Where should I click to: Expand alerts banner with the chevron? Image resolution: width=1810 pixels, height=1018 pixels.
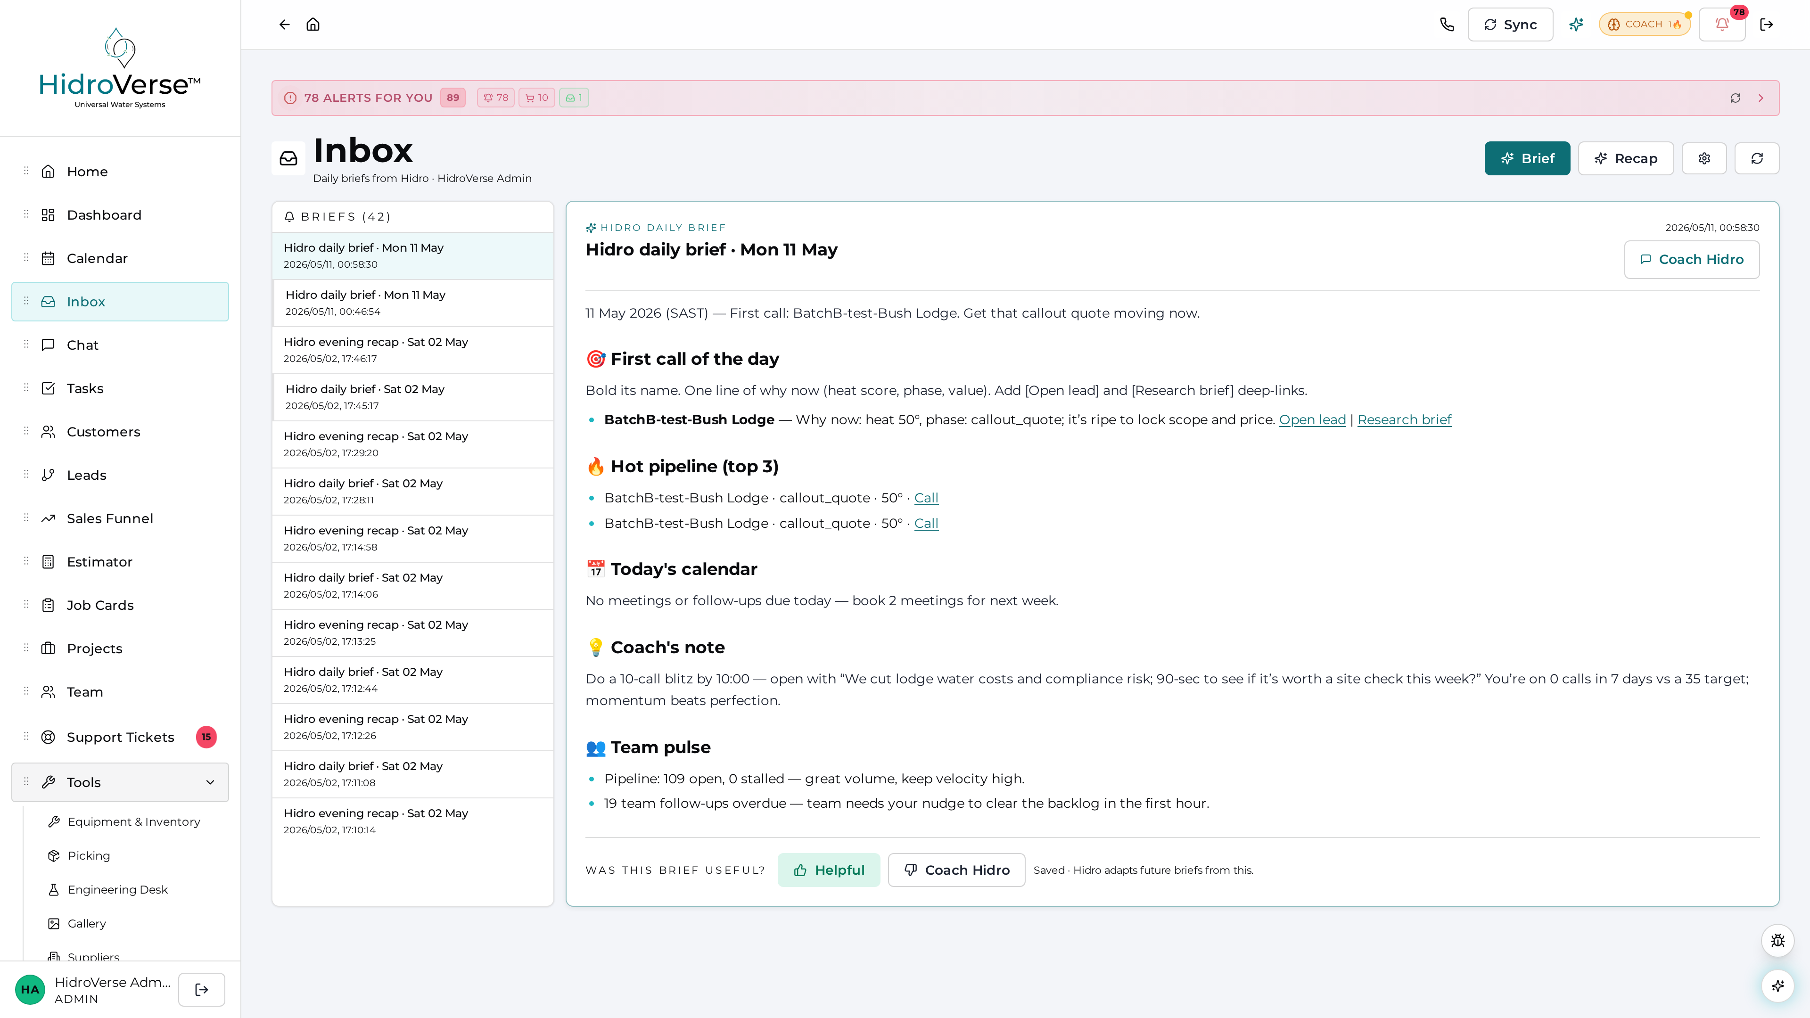point(1761,98)
